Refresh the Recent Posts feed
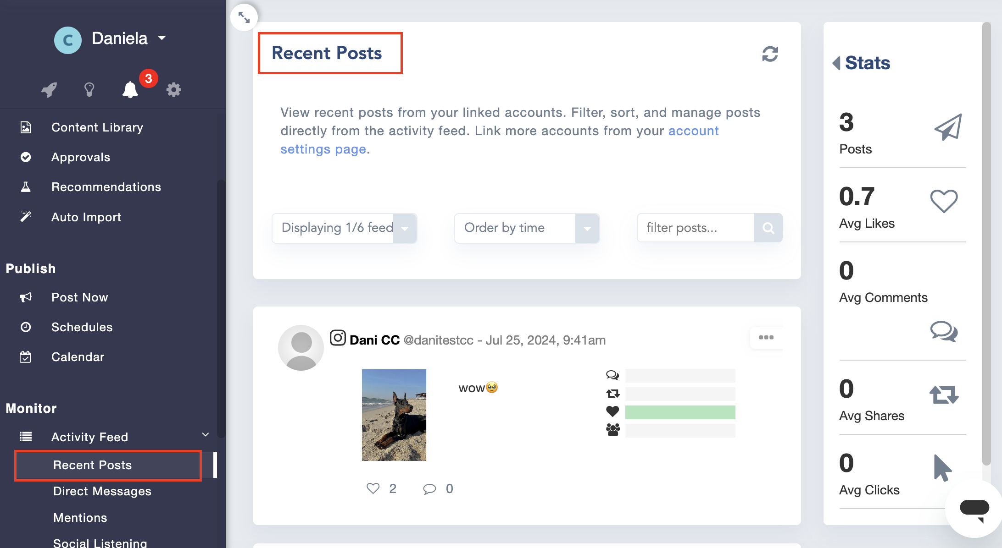 (x=770, y=54)
